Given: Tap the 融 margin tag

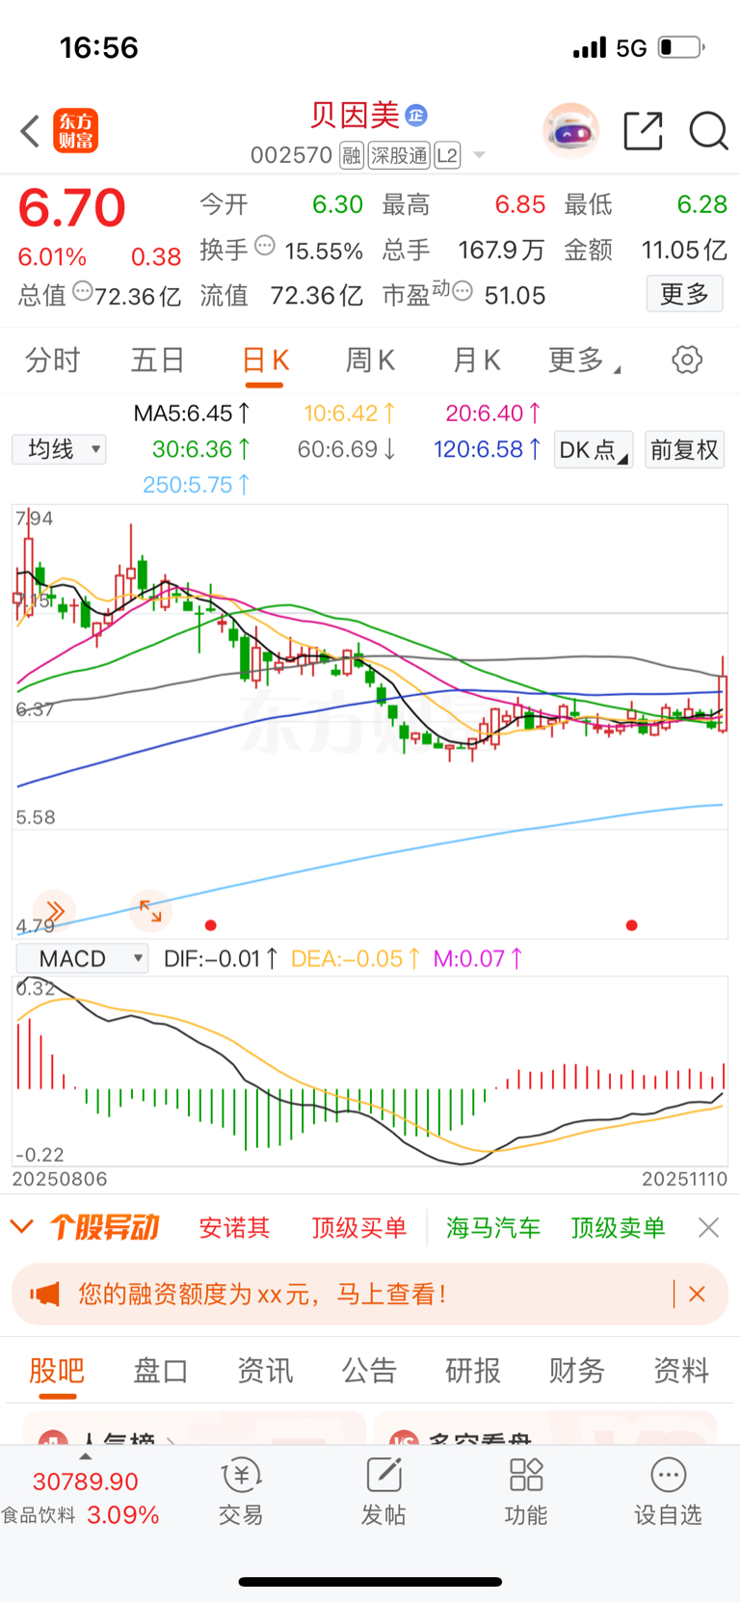Looking at the screenshot, I should point(352,155).
